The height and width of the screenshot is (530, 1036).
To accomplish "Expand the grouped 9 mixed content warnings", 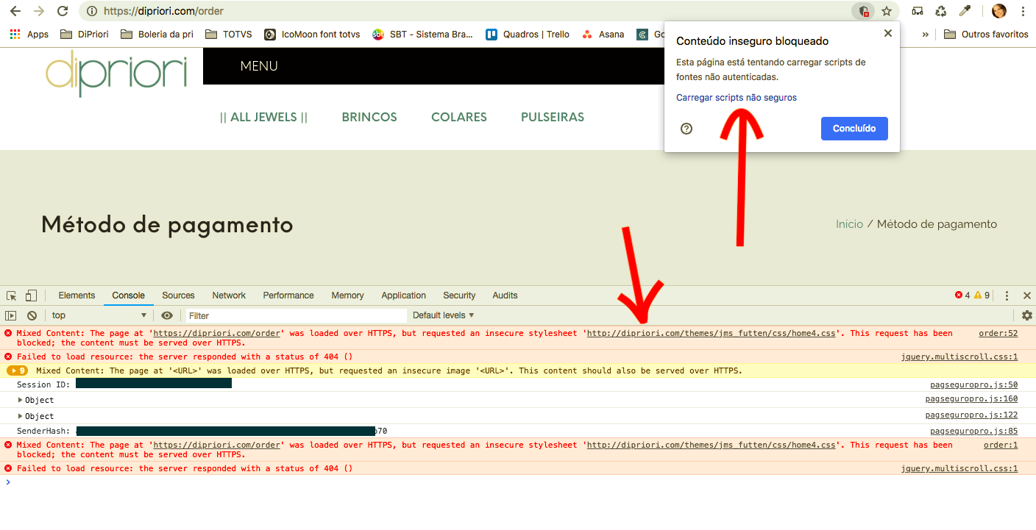I will [x=18, y=370].
